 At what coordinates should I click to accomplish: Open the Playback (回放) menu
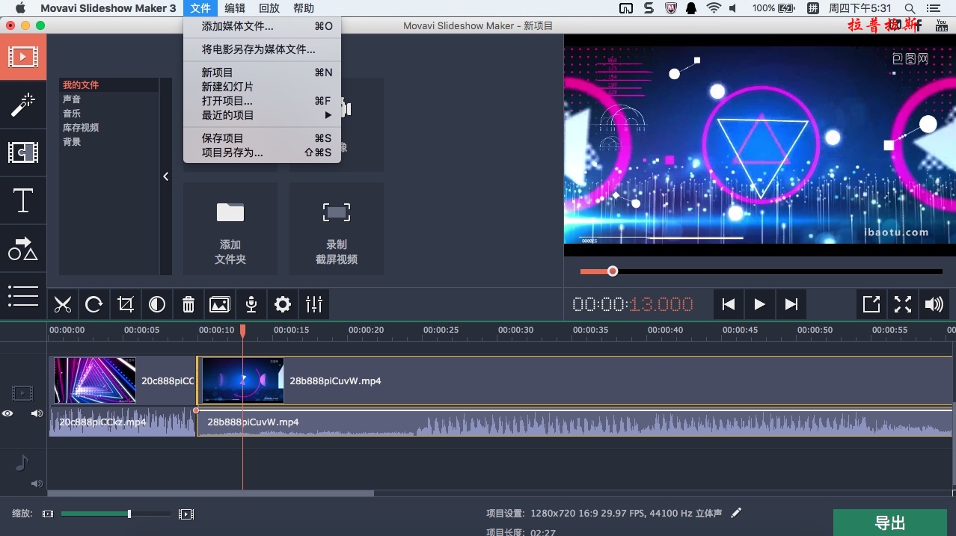coord(269,8)
